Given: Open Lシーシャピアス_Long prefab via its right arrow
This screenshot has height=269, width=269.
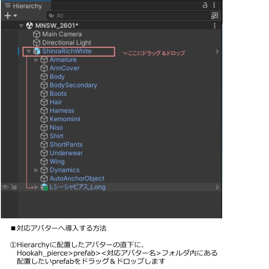Looking at the screenshot, I should pos(217,187).
